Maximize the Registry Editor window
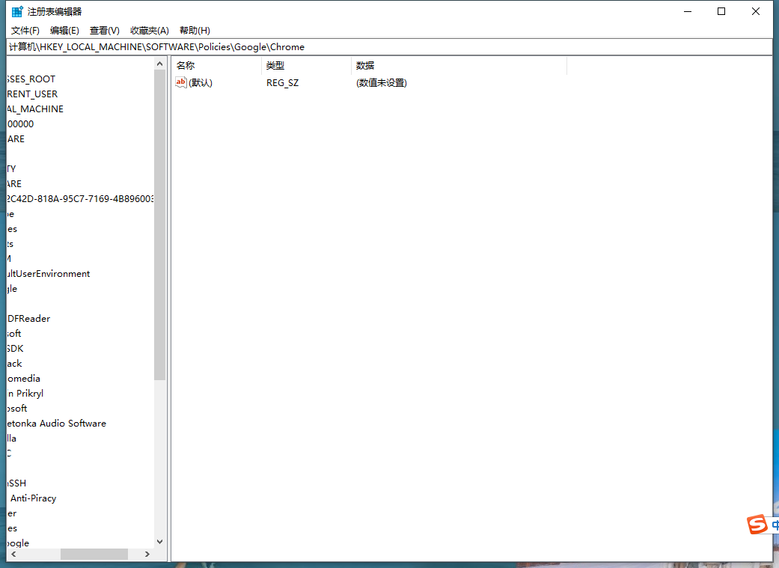Screen dimensions: 779x568 [721, 11]
